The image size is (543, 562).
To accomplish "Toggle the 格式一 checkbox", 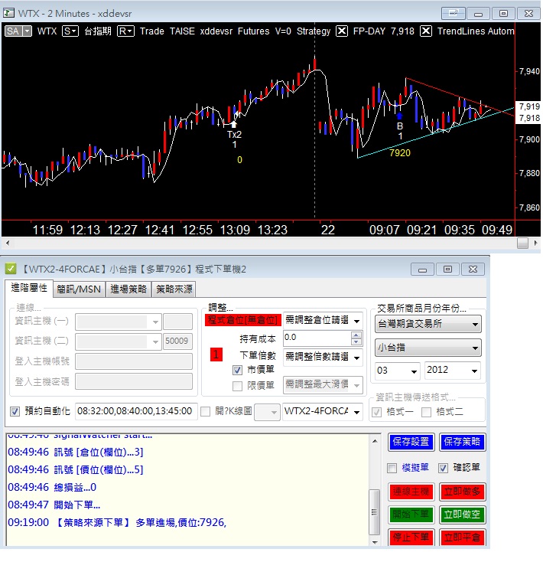I will 376,412.
